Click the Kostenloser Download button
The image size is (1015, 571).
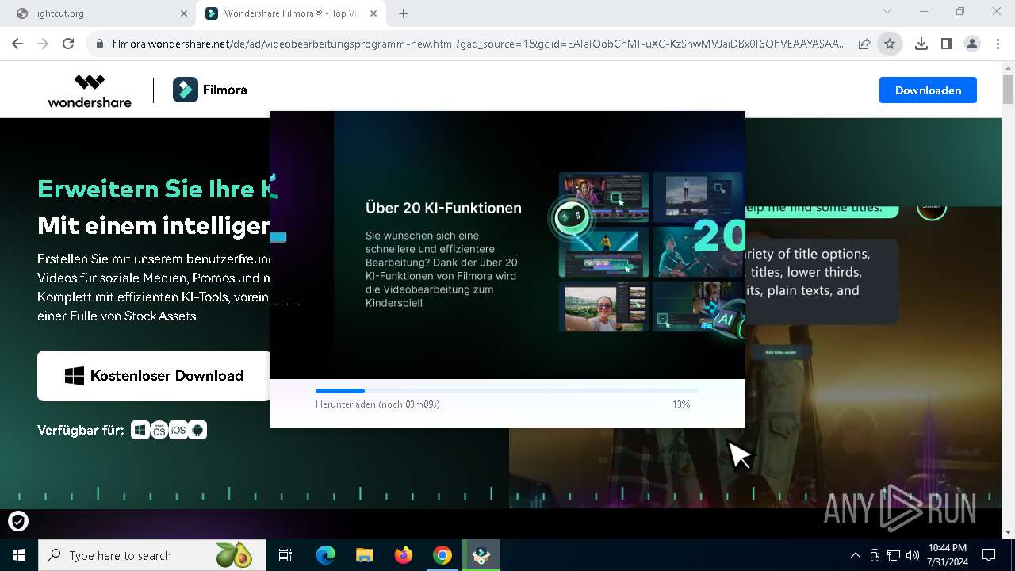tap(155, 376)
